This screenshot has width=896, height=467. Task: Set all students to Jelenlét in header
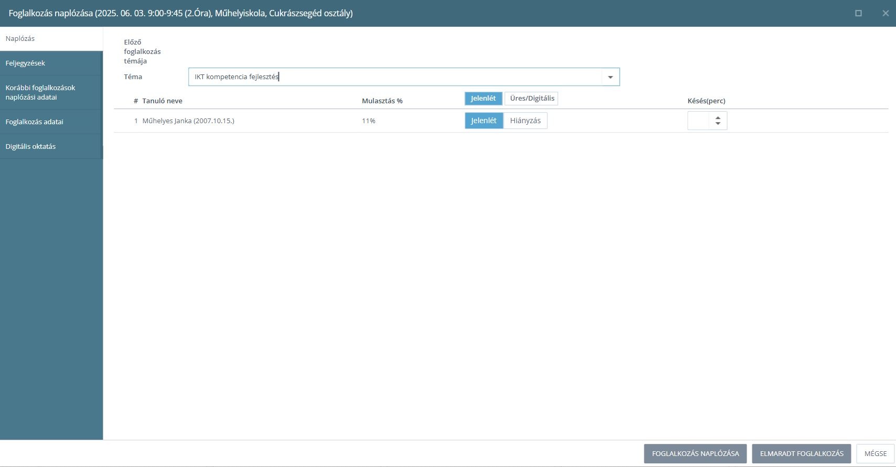[483, 99]
